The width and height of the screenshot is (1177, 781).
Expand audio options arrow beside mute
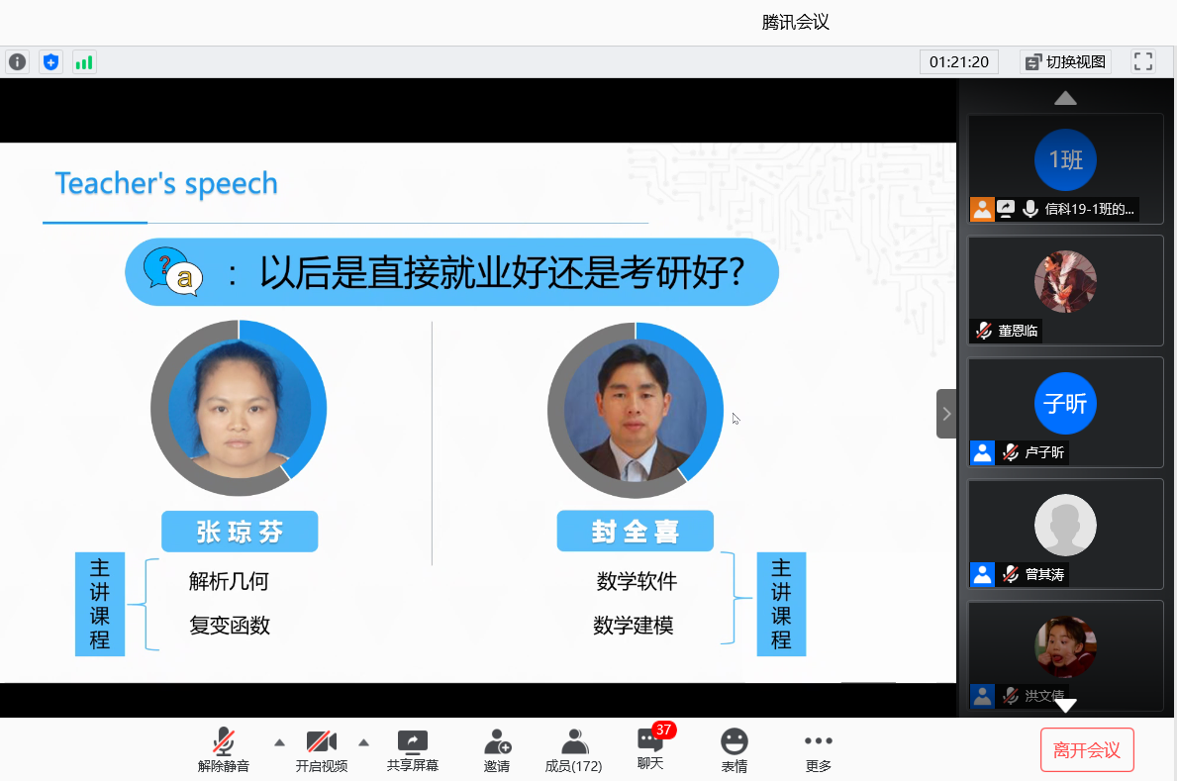tap(279, 742)
